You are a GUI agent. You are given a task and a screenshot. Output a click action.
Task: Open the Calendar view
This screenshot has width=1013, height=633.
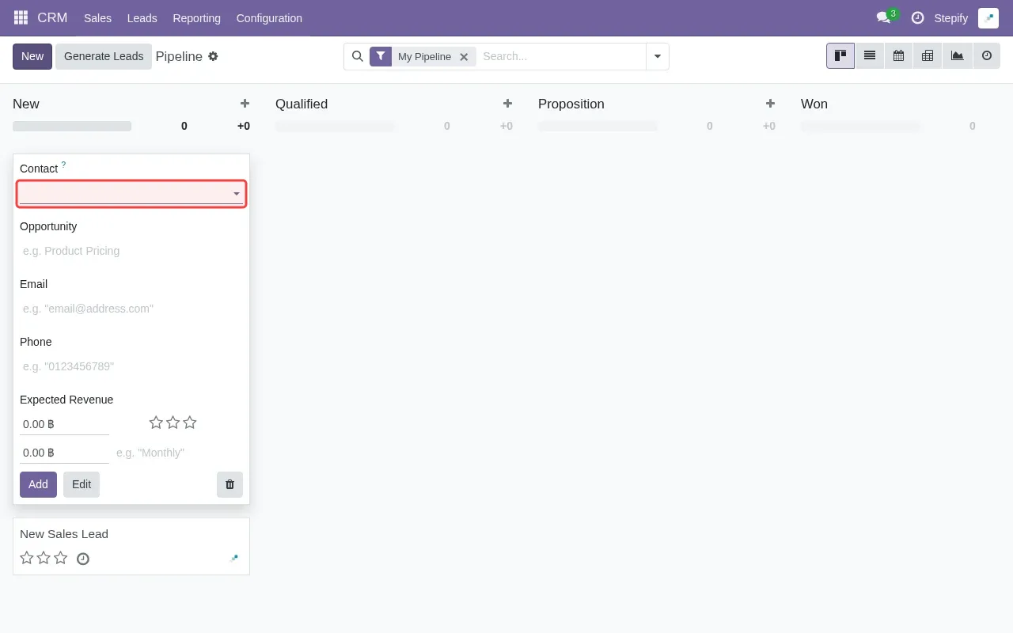click(898, 55)
